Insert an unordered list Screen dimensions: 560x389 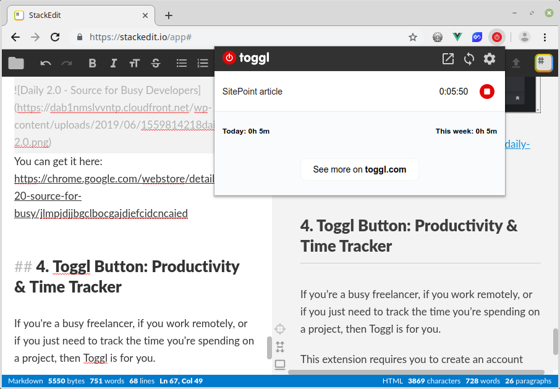click(182, 62)
